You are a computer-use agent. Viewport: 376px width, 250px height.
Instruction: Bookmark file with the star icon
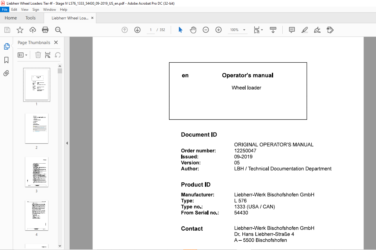[20, 30]
